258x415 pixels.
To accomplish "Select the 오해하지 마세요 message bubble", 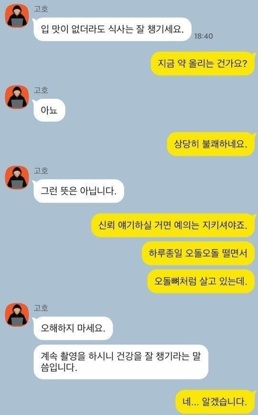I will pyautogui.click(x=73, y=328).
